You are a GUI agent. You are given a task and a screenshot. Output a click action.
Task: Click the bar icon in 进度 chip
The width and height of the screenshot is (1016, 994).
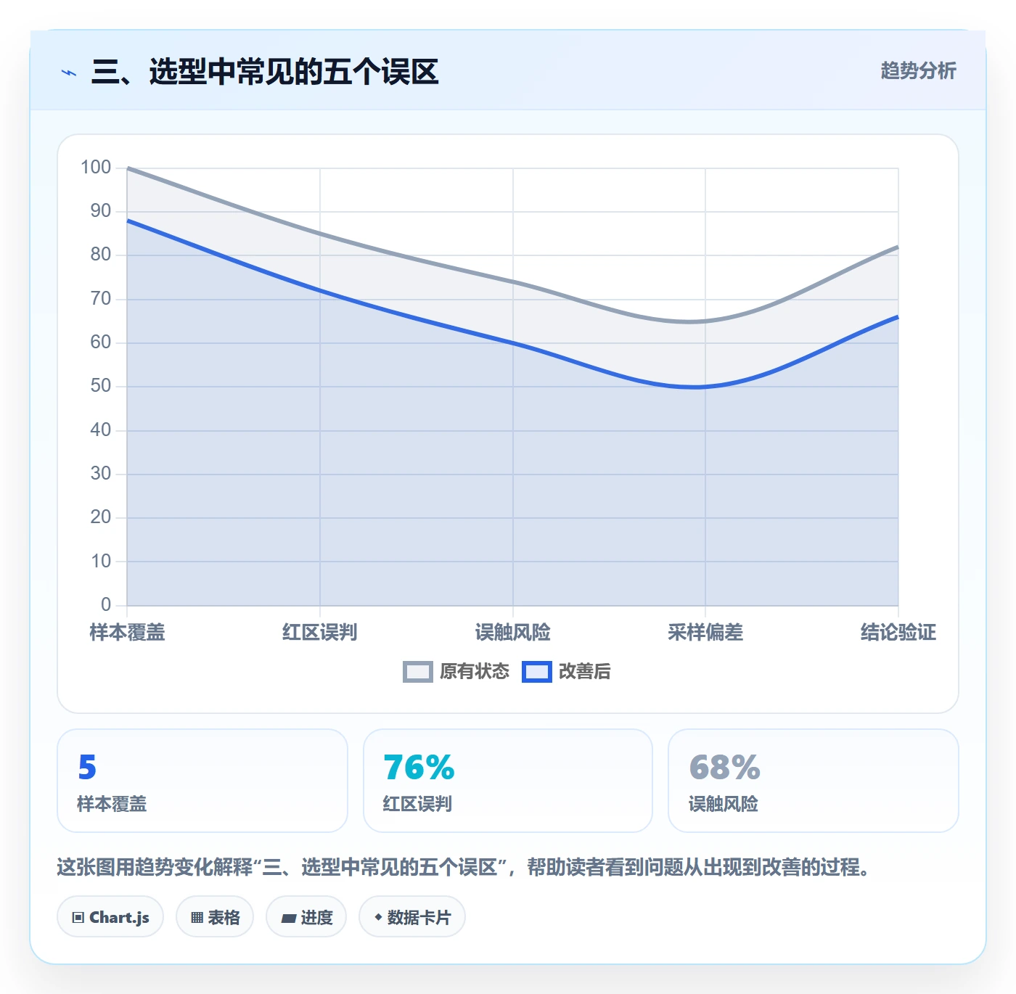coord(289,919)
